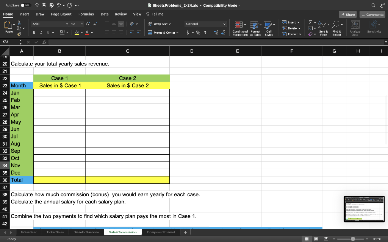
Task: Open the Comments panel
Action: click(x=372, y=14)
